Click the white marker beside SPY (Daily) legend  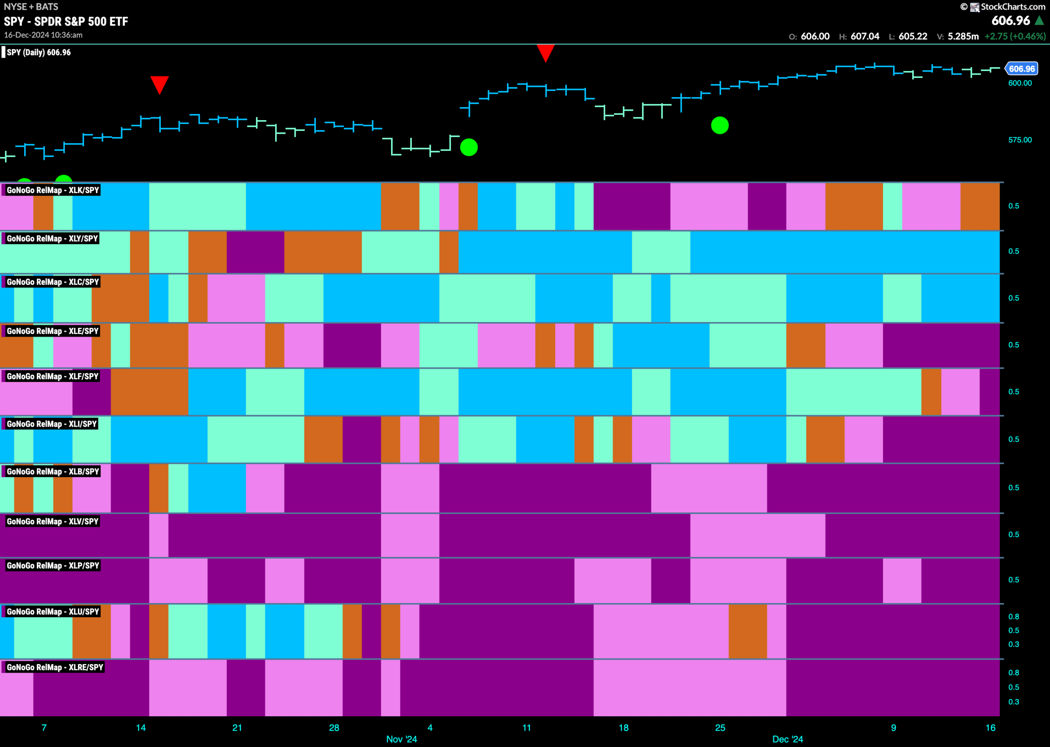click(3, 52)
